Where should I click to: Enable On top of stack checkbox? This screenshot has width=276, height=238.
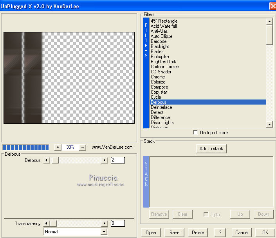(195, 132)
